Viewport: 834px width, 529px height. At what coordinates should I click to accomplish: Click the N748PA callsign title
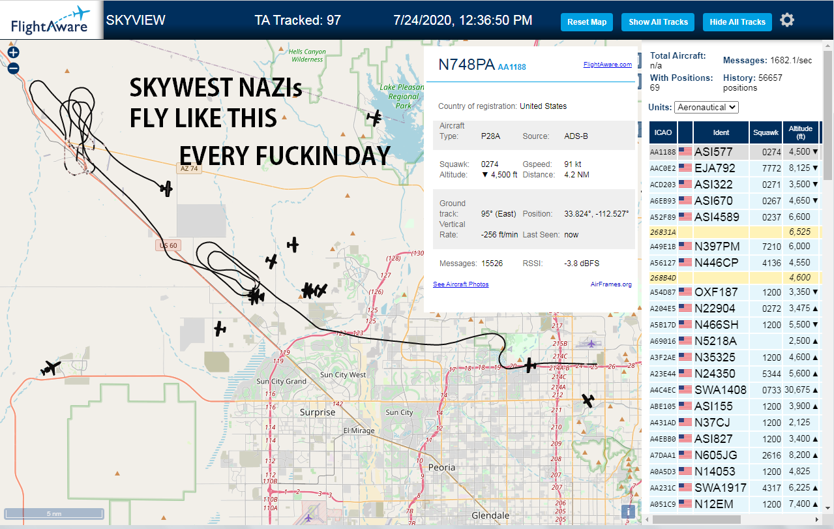click(x=466, y=65)
